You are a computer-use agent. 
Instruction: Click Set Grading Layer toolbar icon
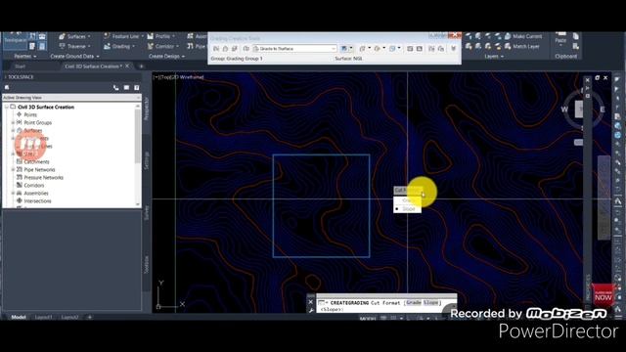coord(235,49)
